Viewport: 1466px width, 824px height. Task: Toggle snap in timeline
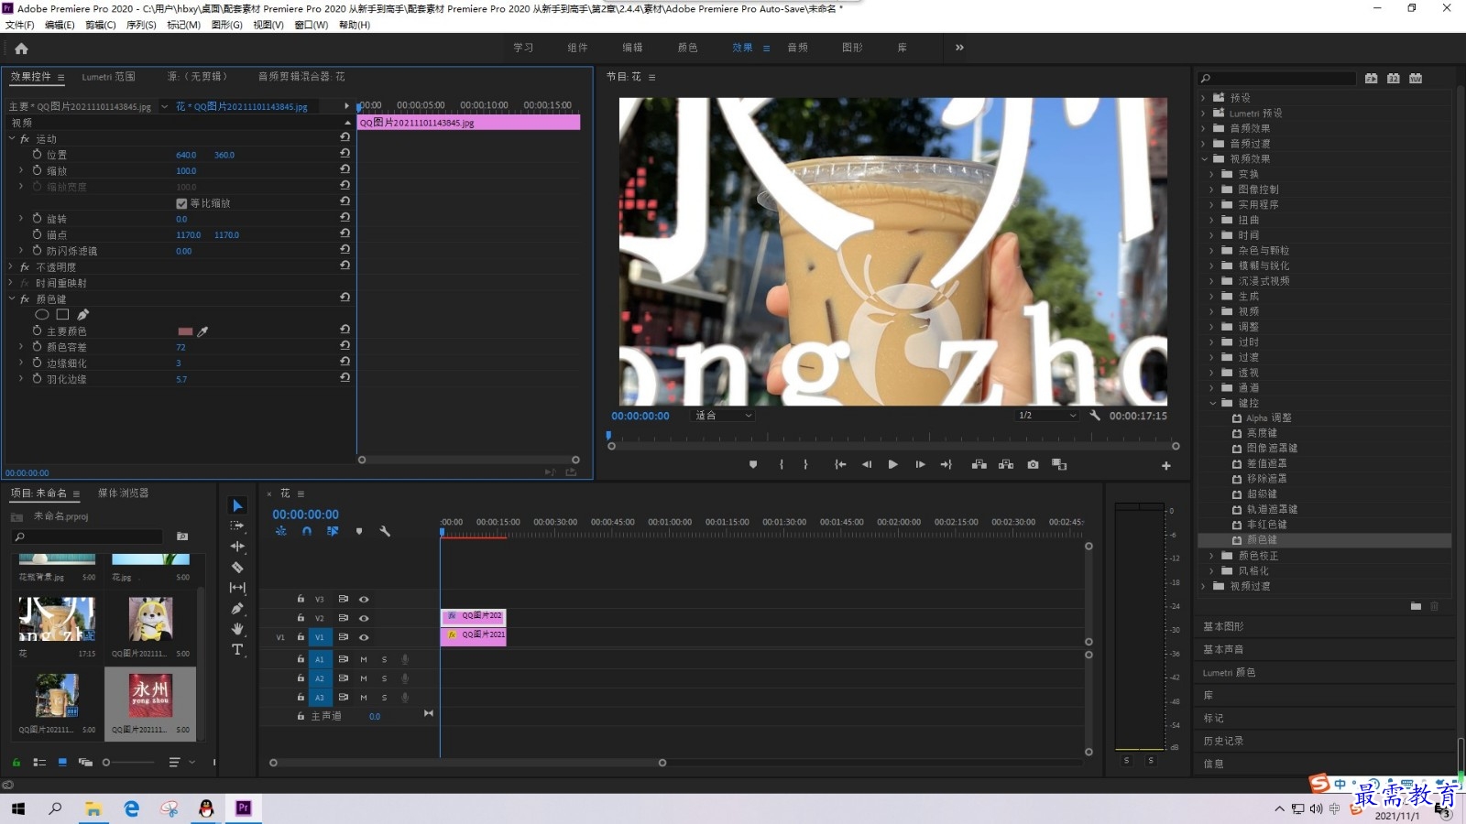307,531
